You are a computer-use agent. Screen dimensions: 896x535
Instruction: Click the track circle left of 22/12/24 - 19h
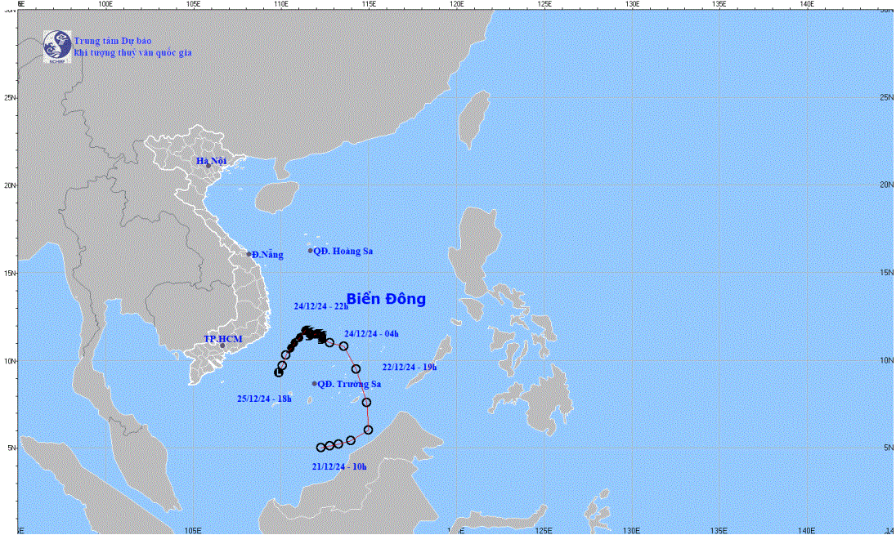pos(356,369)
